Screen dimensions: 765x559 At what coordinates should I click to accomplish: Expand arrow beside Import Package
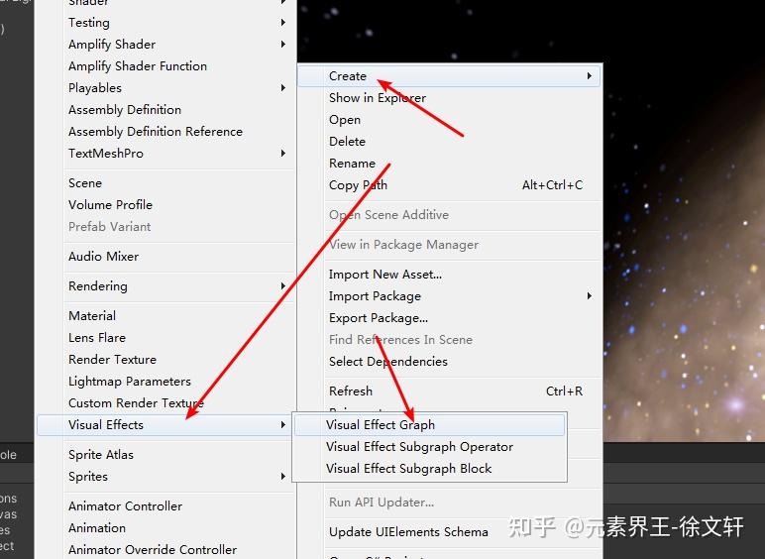click(x=590, y=296)
